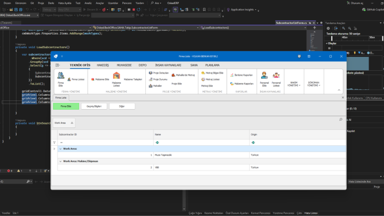Open the Proje menu in Visual Studio

pyautogui.click(x=41, y=3)
